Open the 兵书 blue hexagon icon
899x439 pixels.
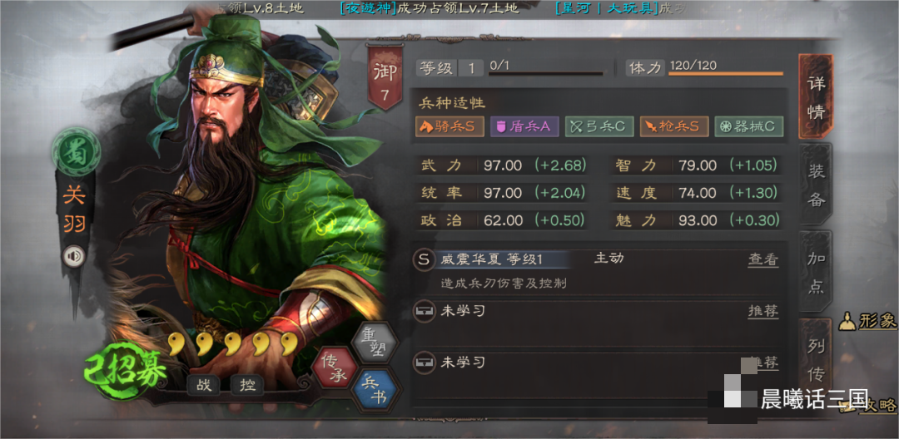(x=375, y=390)
